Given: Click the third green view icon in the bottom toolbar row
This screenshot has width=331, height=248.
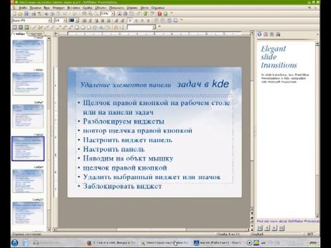Looking at the screenshot, I should [27, 28].
